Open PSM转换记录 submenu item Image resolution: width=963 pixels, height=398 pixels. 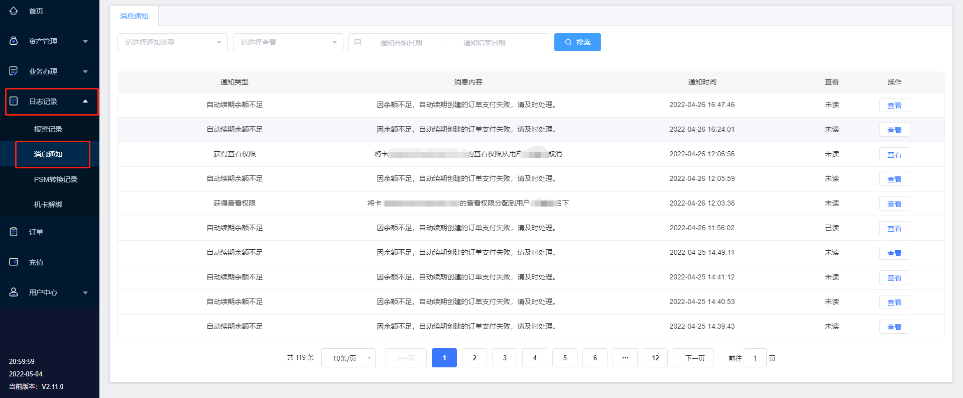[x=56, y=179]
